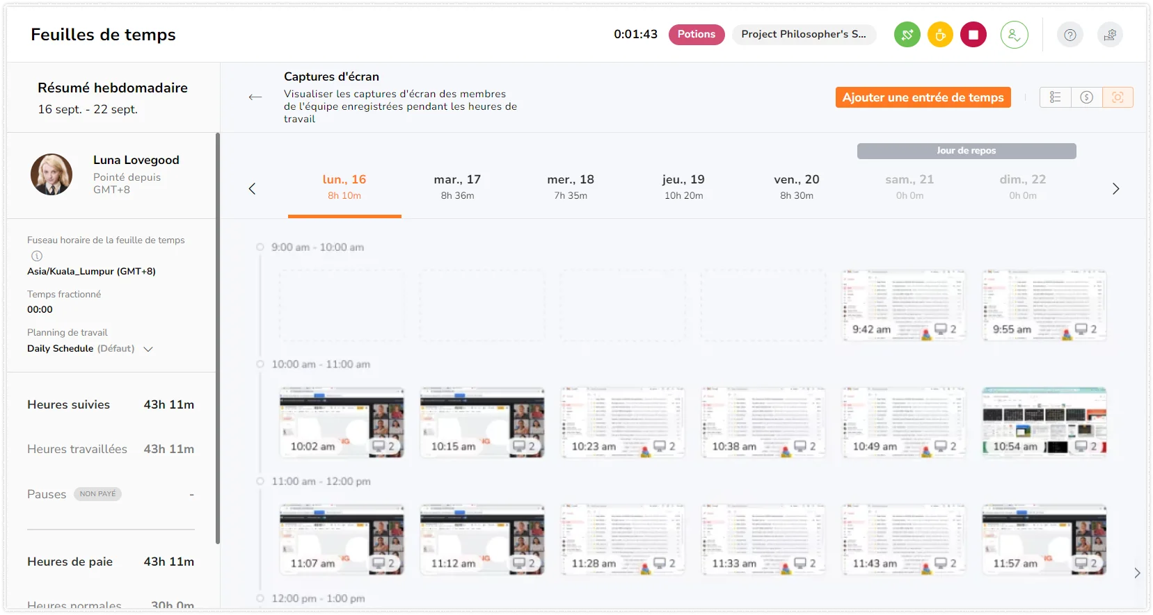Image resolution: width=1153 pixels, height=615 pixels.
Task: Open the 10:38 am screenshot
Action: coord(763,423)
